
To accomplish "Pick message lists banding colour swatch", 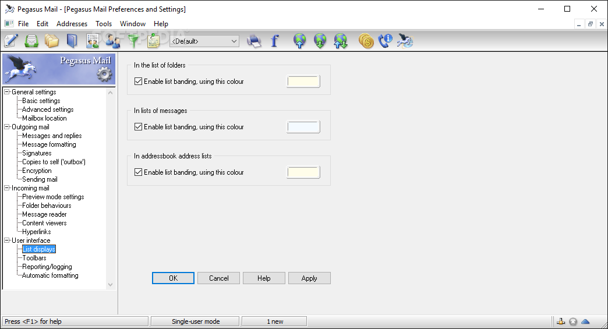I will [303, 127].
